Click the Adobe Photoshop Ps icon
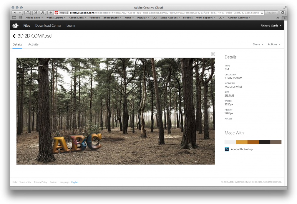The width and height of the screenshot is (297, 204). (227, 149)
